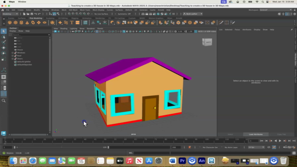Create a polygon cone from the shelf
Image resolution: width=297 pixels, height=167 pixels.
click(27, 23)
